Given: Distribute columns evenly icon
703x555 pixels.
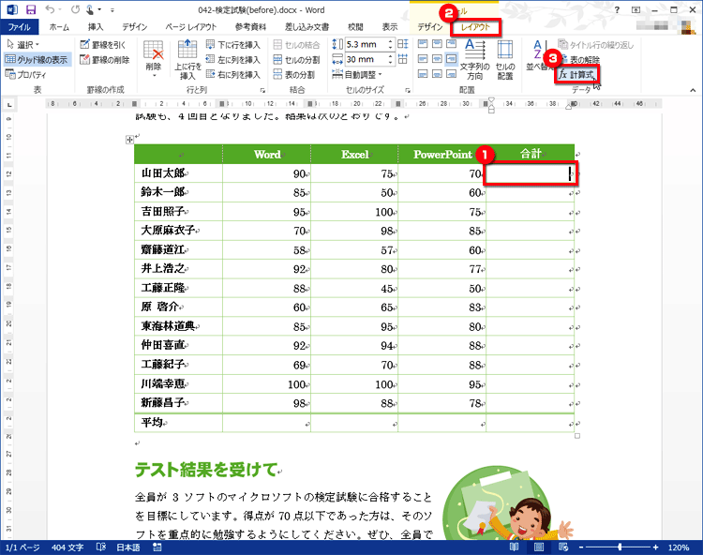Looking at the screenshot, I should point(403,59).
